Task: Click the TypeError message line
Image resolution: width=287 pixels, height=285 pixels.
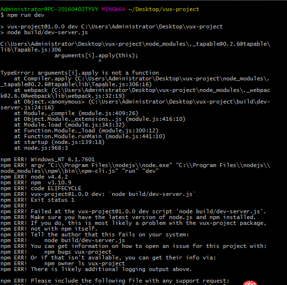Action: click(79, 73)
